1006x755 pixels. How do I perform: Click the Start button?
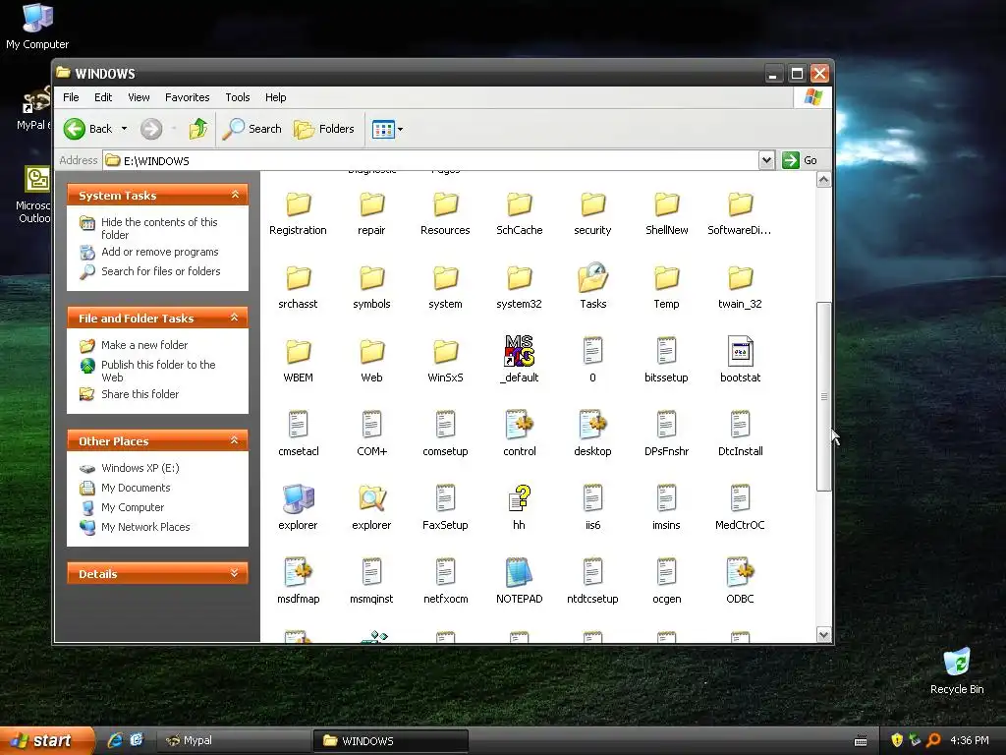click(46, 740)
